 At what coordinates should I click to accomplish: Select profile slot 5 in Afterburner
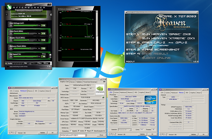22,63
